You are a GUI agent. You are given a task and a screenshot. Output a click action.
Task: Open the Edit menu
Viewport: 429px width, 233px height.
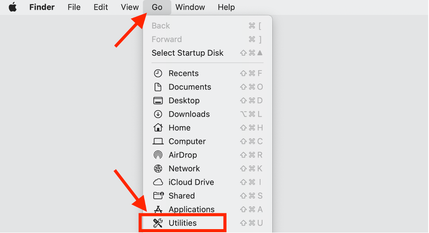point(101,7)
